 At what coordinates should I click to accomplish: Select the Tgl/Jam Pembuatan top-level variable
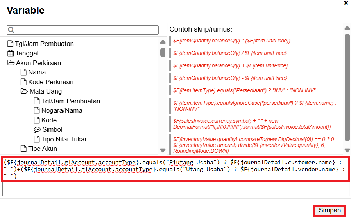pos(44,44)
